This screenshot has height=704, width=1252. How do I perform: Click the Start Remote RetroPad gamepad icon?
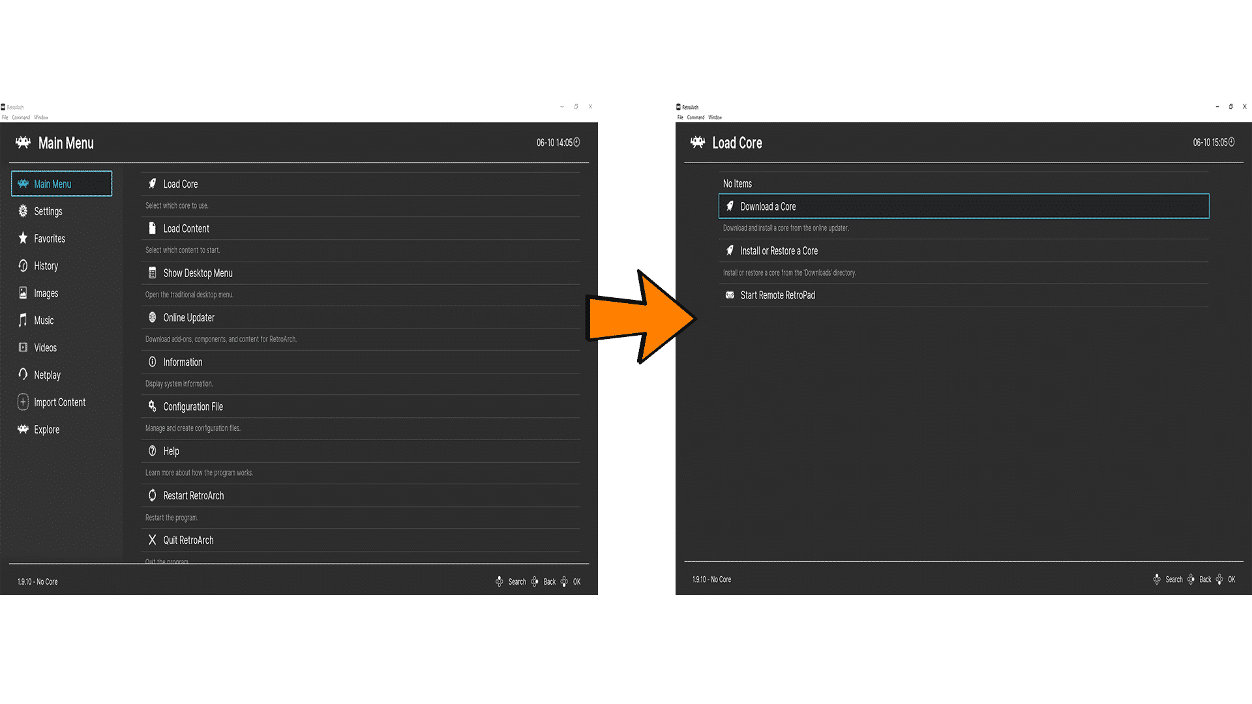(730, 295)
